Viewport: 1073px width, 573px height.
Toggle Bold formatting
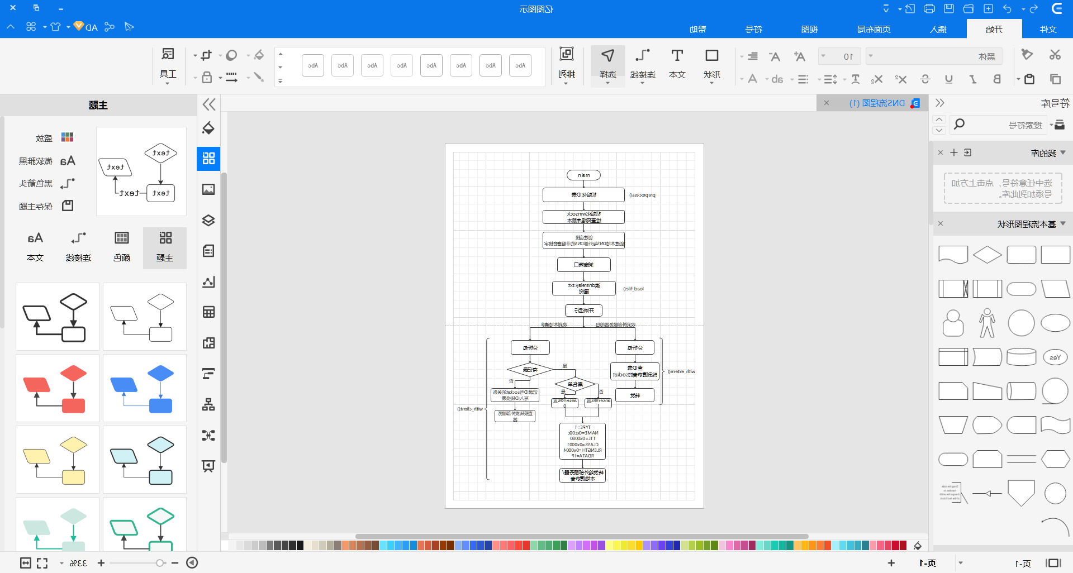tap(996, 79)
